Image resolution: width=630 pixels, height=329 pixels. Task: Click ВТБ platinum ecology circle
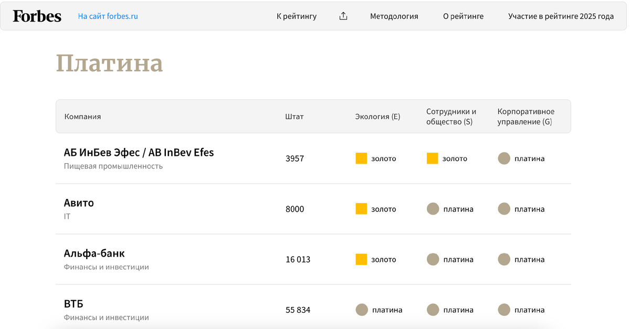(361, 310)
